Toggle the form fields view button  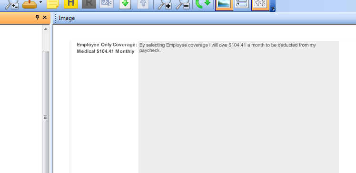[242, 4]
